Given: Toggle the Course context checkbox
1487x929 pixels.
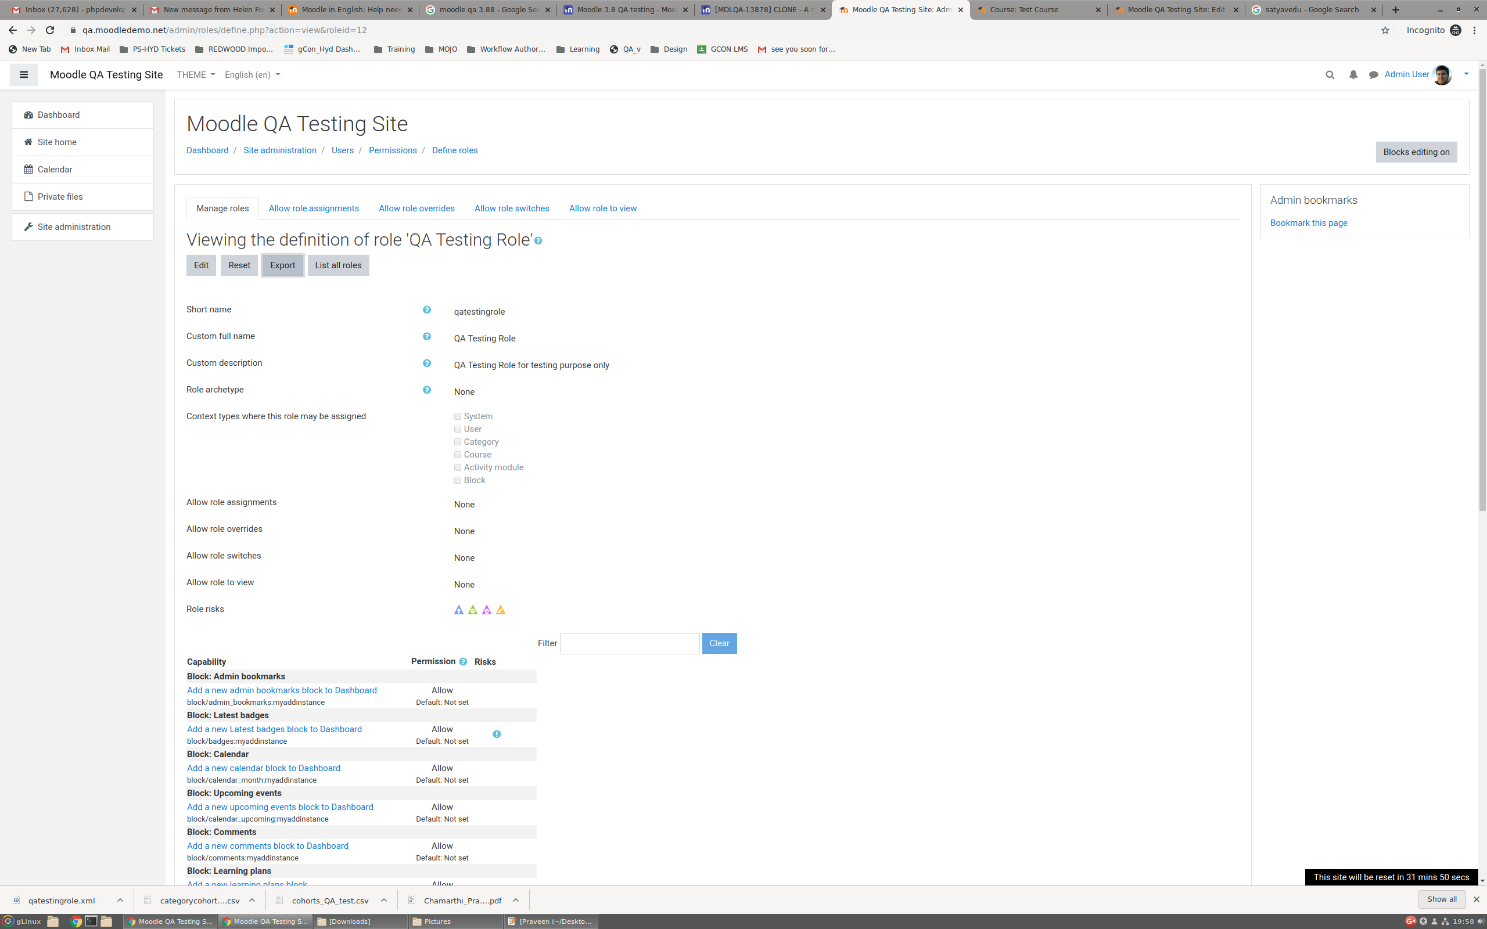Looking at the screenshot, I should point(458,455).
